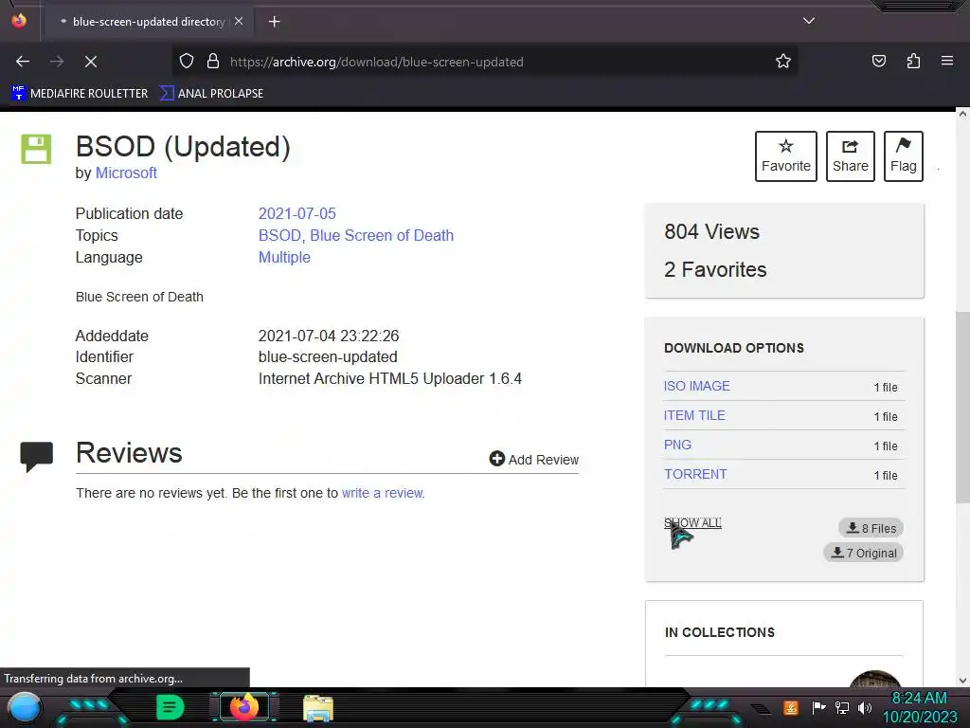Open the tracking protection shield icon

click(x=187, y=62)
